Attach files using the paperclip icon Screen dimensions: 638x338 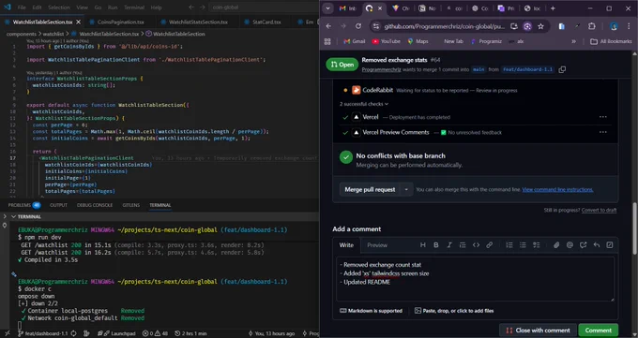click(x=556, y=245)
